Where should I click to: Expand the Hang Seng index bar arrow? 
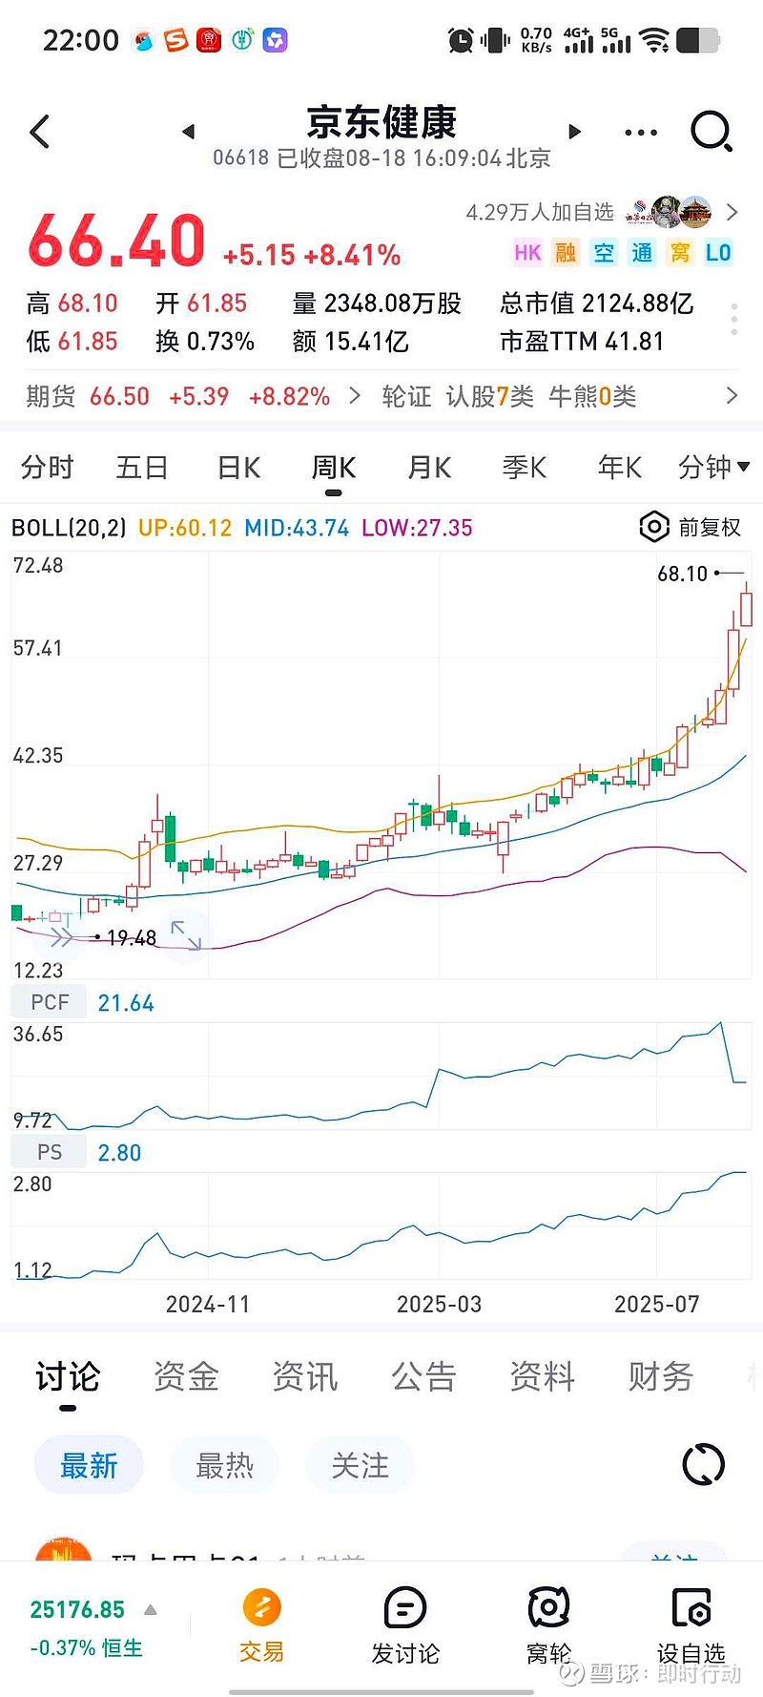click(x=151, y=1610)
